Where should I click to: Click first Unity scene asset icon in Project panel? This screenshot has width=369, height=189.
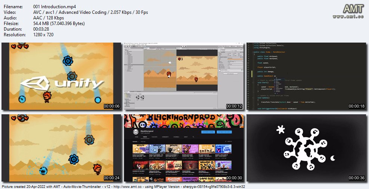[138, 97]
